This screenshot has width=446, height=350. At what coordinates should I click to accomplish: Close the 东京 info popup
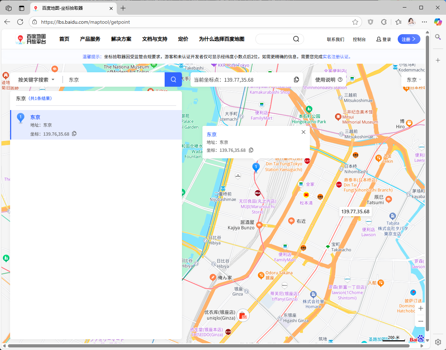pyautogui.click(x=303, y=132)
